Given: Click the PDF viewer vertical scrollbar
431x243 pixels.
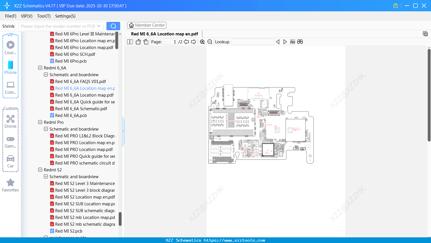Looking at the screenshot, I should (429, 95).
